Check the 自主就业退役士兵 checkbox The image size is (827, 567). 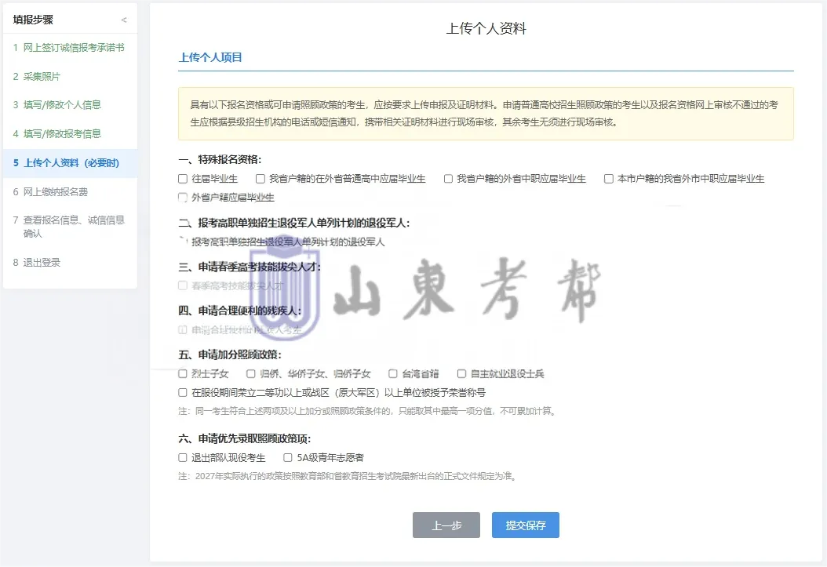pos(461,373)
